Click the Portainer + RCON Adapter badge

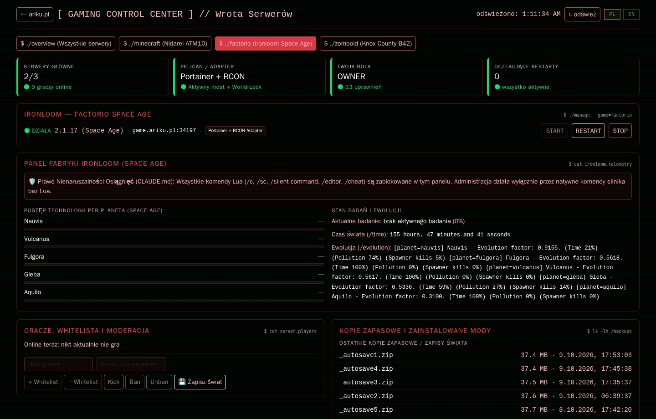tap(236, 131)
